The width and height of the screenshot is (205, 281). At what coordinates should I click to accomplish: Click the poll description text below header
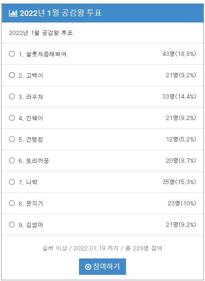(x=41, y=33)
